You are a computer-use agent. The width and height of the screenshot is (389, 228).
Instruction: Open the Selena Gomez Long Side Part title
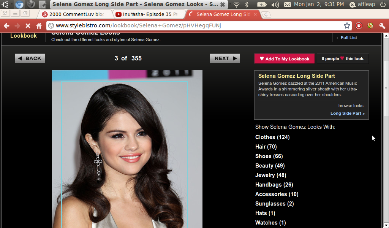click(x=296, y=76)
